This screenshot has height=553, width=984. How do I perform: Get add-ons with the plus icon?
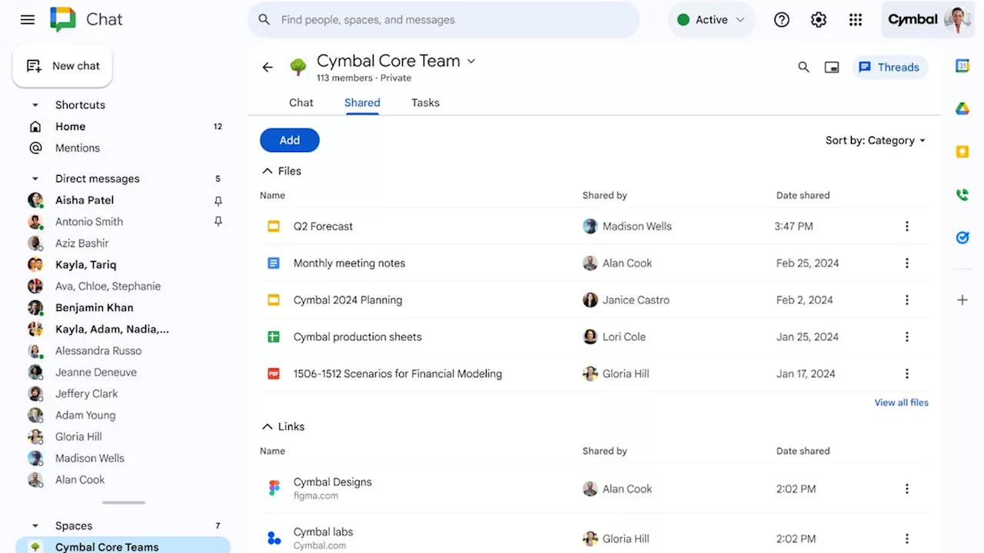(x=962, y=300)
